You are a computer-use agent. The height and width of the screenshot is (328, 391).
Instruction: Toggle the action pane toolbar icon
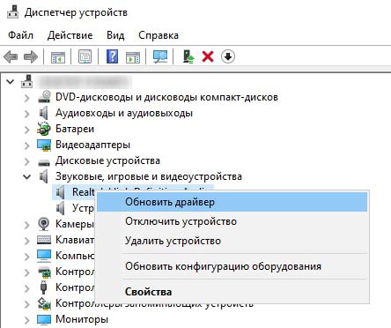point(133,56)
